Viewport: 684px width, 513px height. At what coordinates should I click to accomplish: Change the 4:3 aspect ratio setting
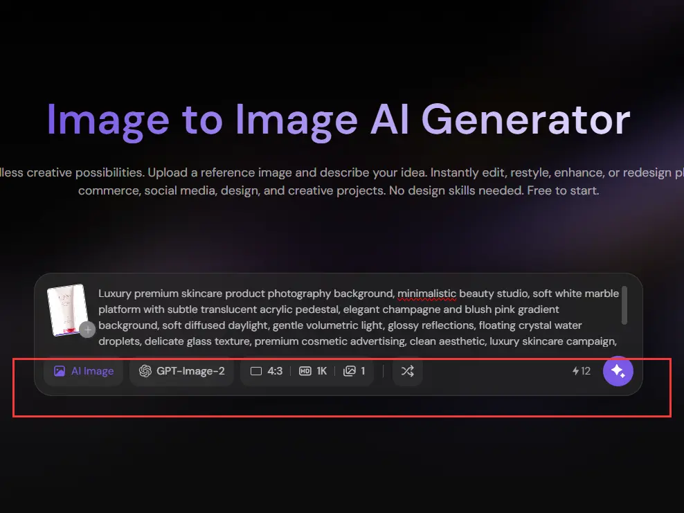coord(266,371)
